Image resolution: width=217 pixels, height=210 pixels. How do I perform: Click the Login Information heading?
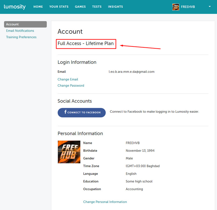(x=77, y=62)
